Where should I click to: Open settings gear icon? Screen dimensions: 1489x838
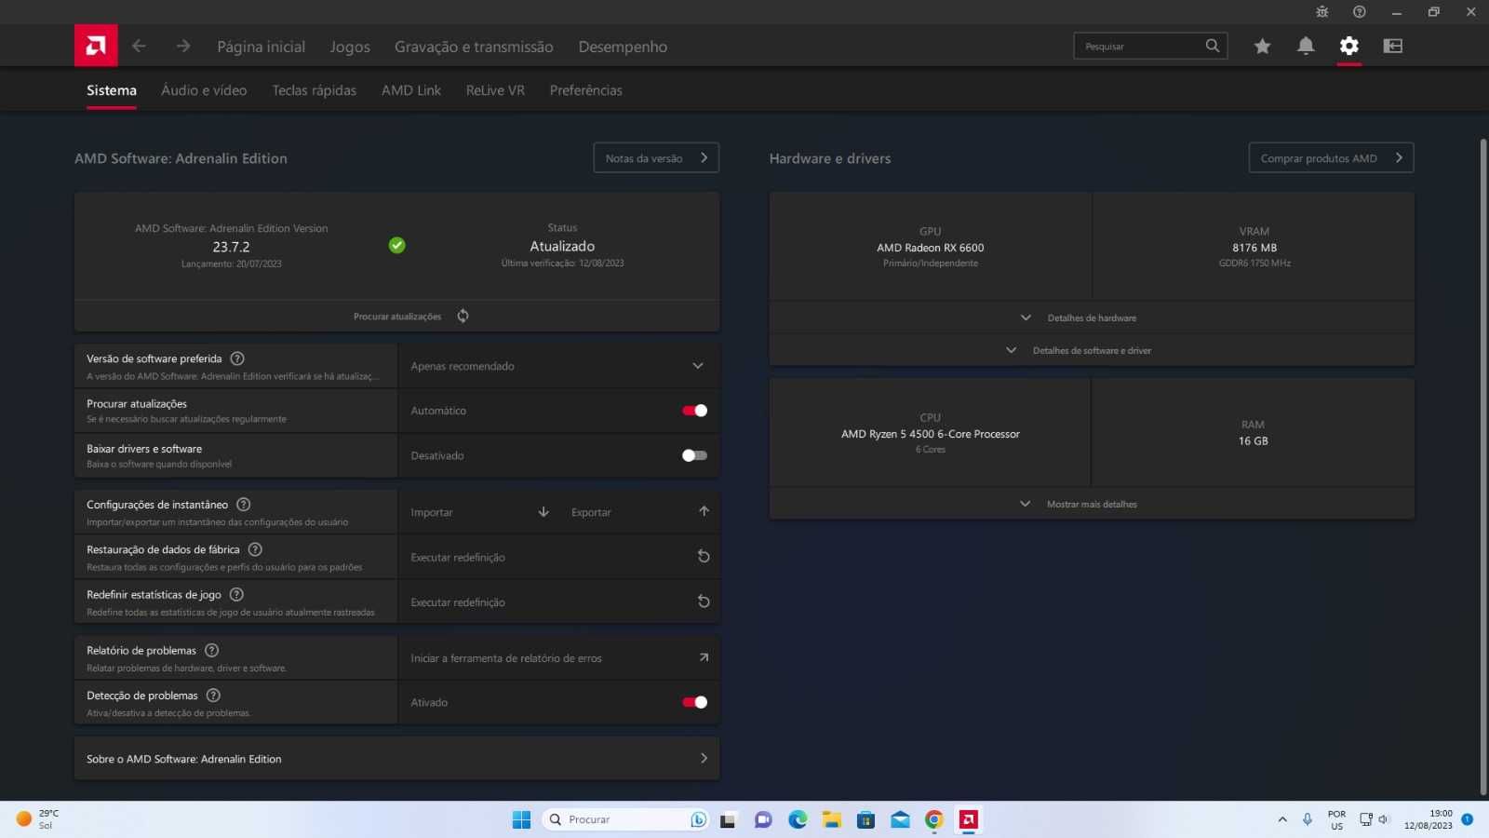[x=1349, y=46]
